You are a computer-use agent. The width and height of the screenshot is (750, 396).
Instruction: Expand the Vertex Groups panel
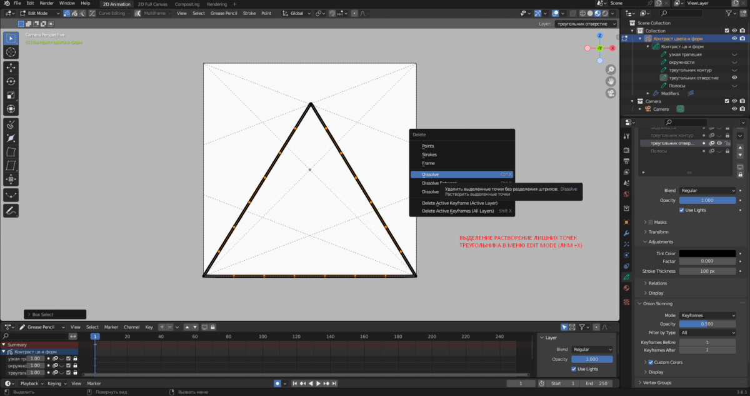coord(658,382)
